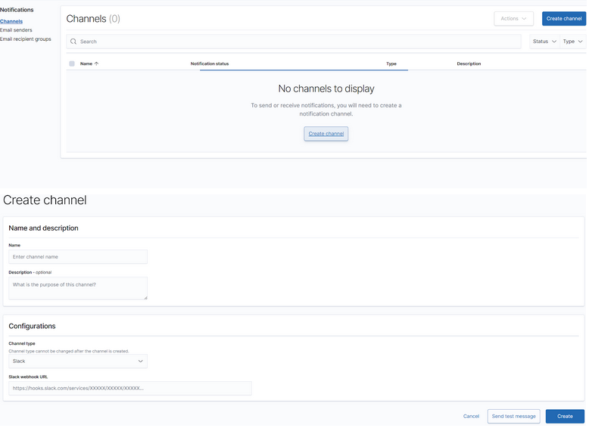Open the Channel type Slack selector
Screen dimensions: 589x428
[x=78, y=361]
